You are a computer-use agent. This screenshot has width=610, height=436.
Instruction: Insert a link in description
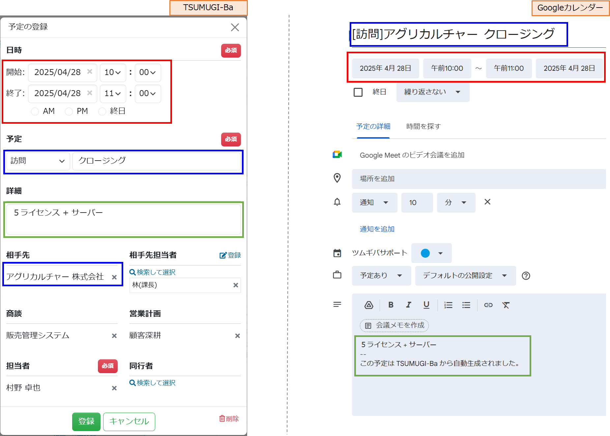(488, 305)
